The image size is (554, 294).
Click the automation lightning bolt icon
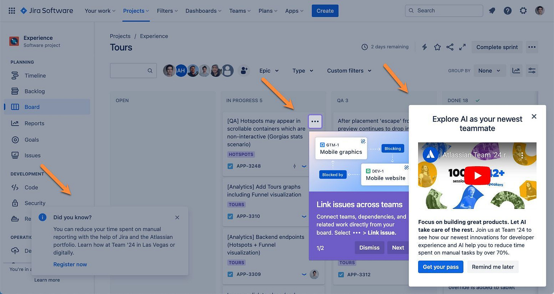[425, 47]
